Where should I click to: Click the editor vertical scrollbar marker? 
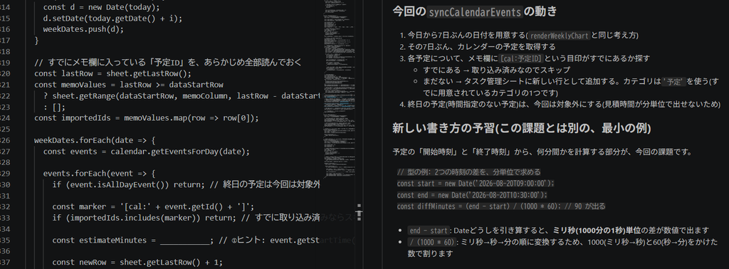pos(359,212)
